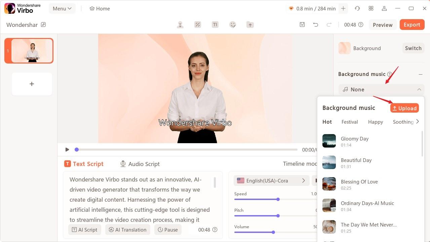
Task: Open the sticker emoji icon
Action: pos(233,25)
